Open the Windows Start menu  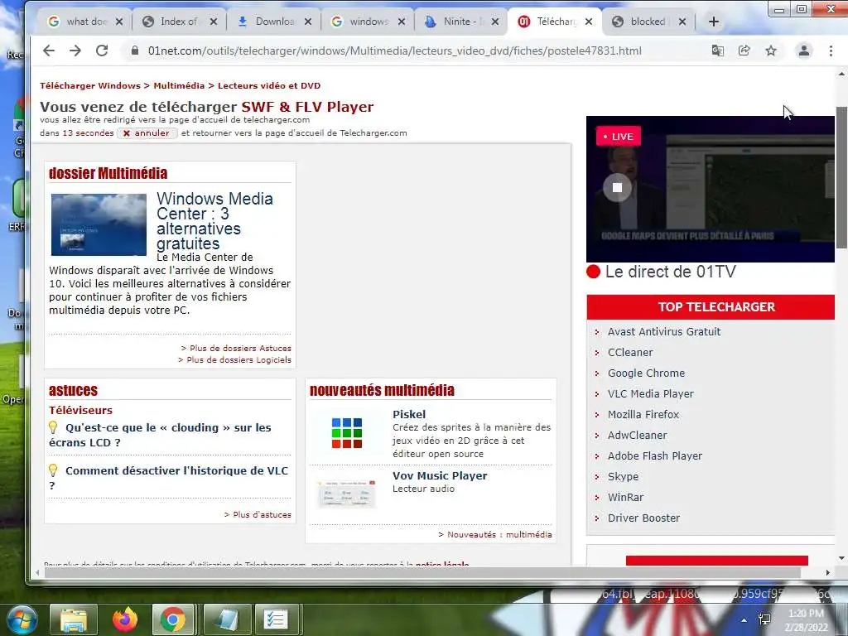(x=22, y=619)
